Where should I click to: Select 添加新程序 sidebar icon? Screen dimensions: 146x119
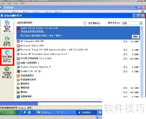point(7,41)
